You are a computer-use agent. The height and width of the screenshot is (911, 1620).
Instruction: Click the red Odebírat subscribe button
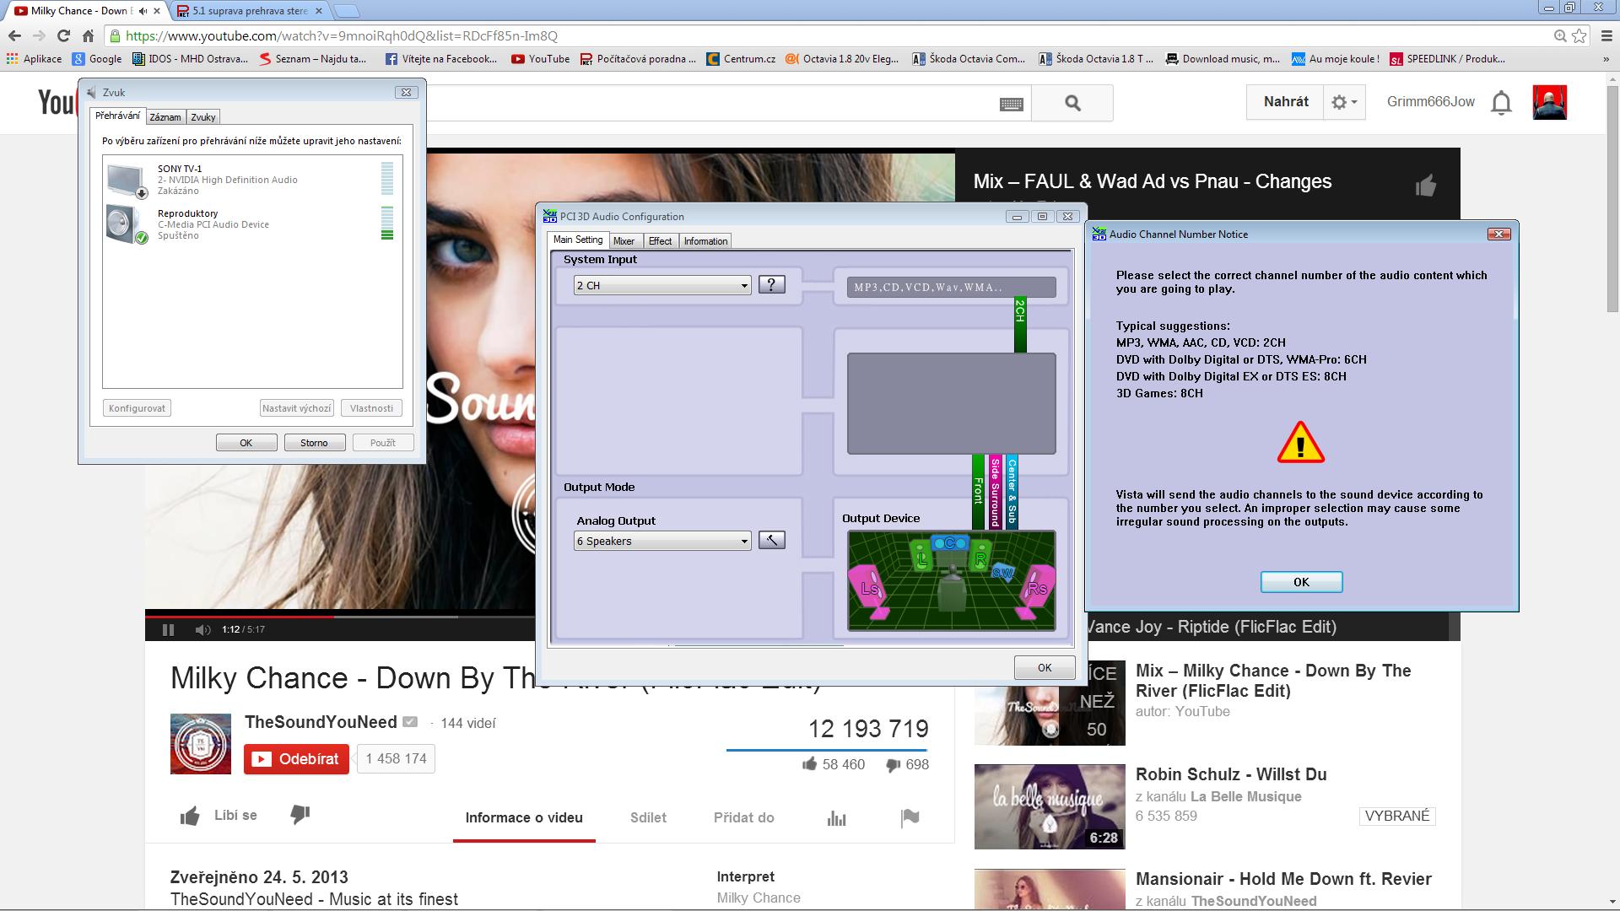(x=296, y=758)
